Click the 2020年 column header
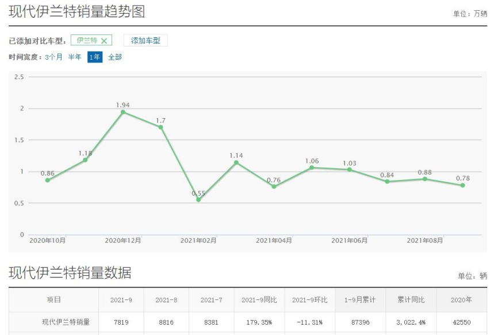This screenshot has height=335, width=490. coord(461,300)
